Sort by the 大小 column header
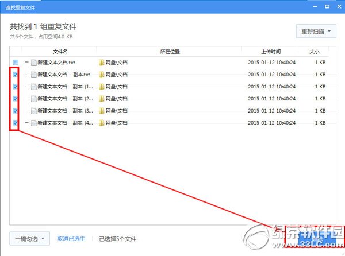 pyautogui.click(x=314, y=52)
